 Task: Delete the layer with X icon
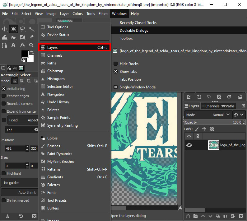click(241, 216)
